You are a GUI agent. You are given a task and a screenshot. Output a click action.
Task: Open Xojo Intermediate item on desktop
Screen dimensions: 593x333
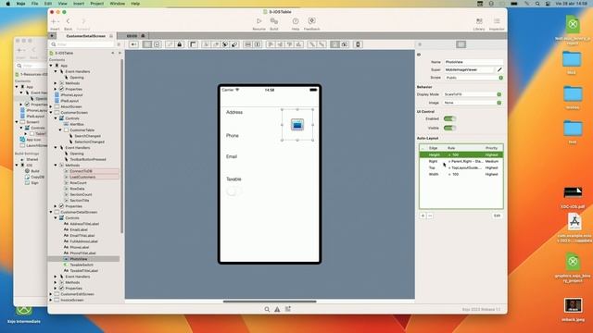tap(23, 314)
